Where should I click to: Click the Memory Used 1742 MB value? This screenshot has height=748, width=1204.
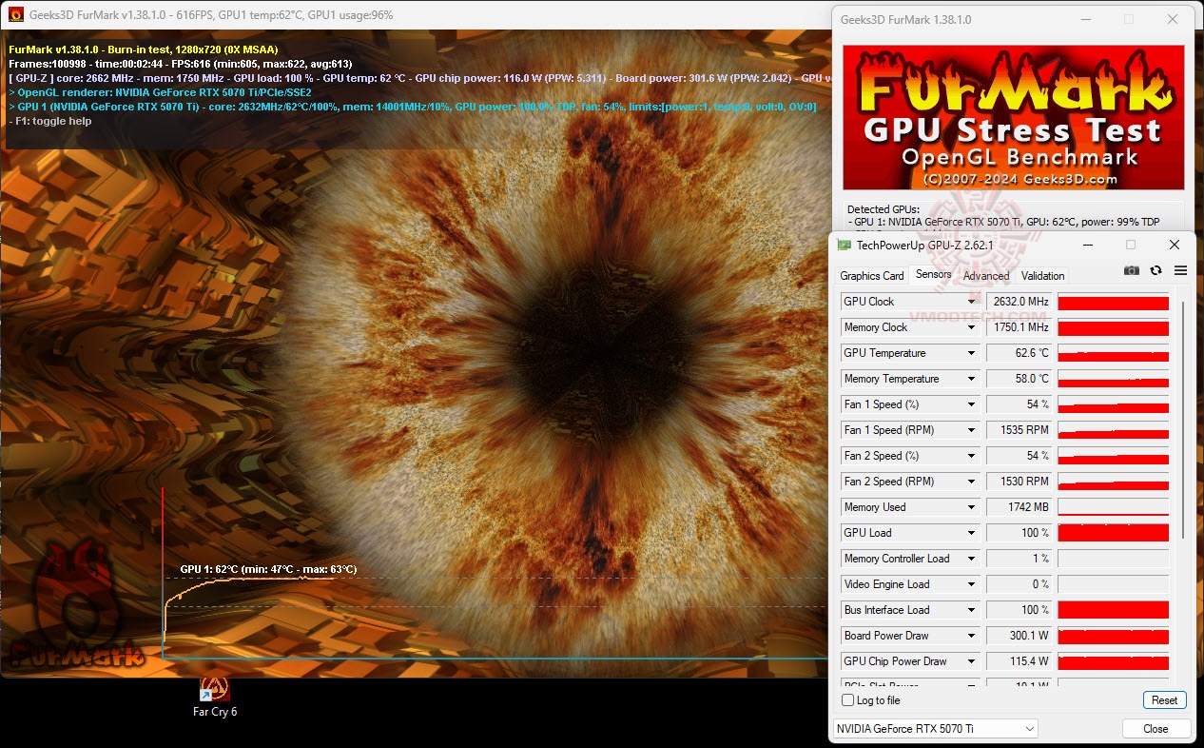1019,507
